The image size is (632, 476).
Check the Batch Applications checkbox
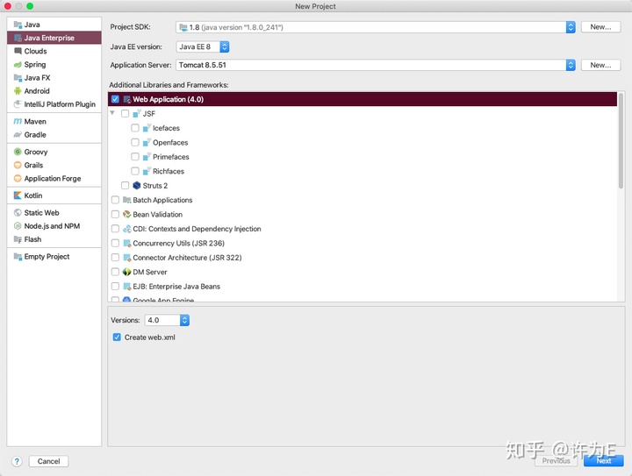[115, 200]
